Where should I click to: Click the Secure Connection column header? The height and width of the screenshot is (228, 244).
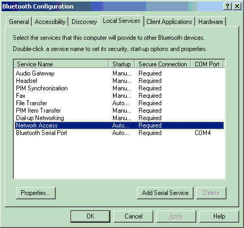point(163,64)
